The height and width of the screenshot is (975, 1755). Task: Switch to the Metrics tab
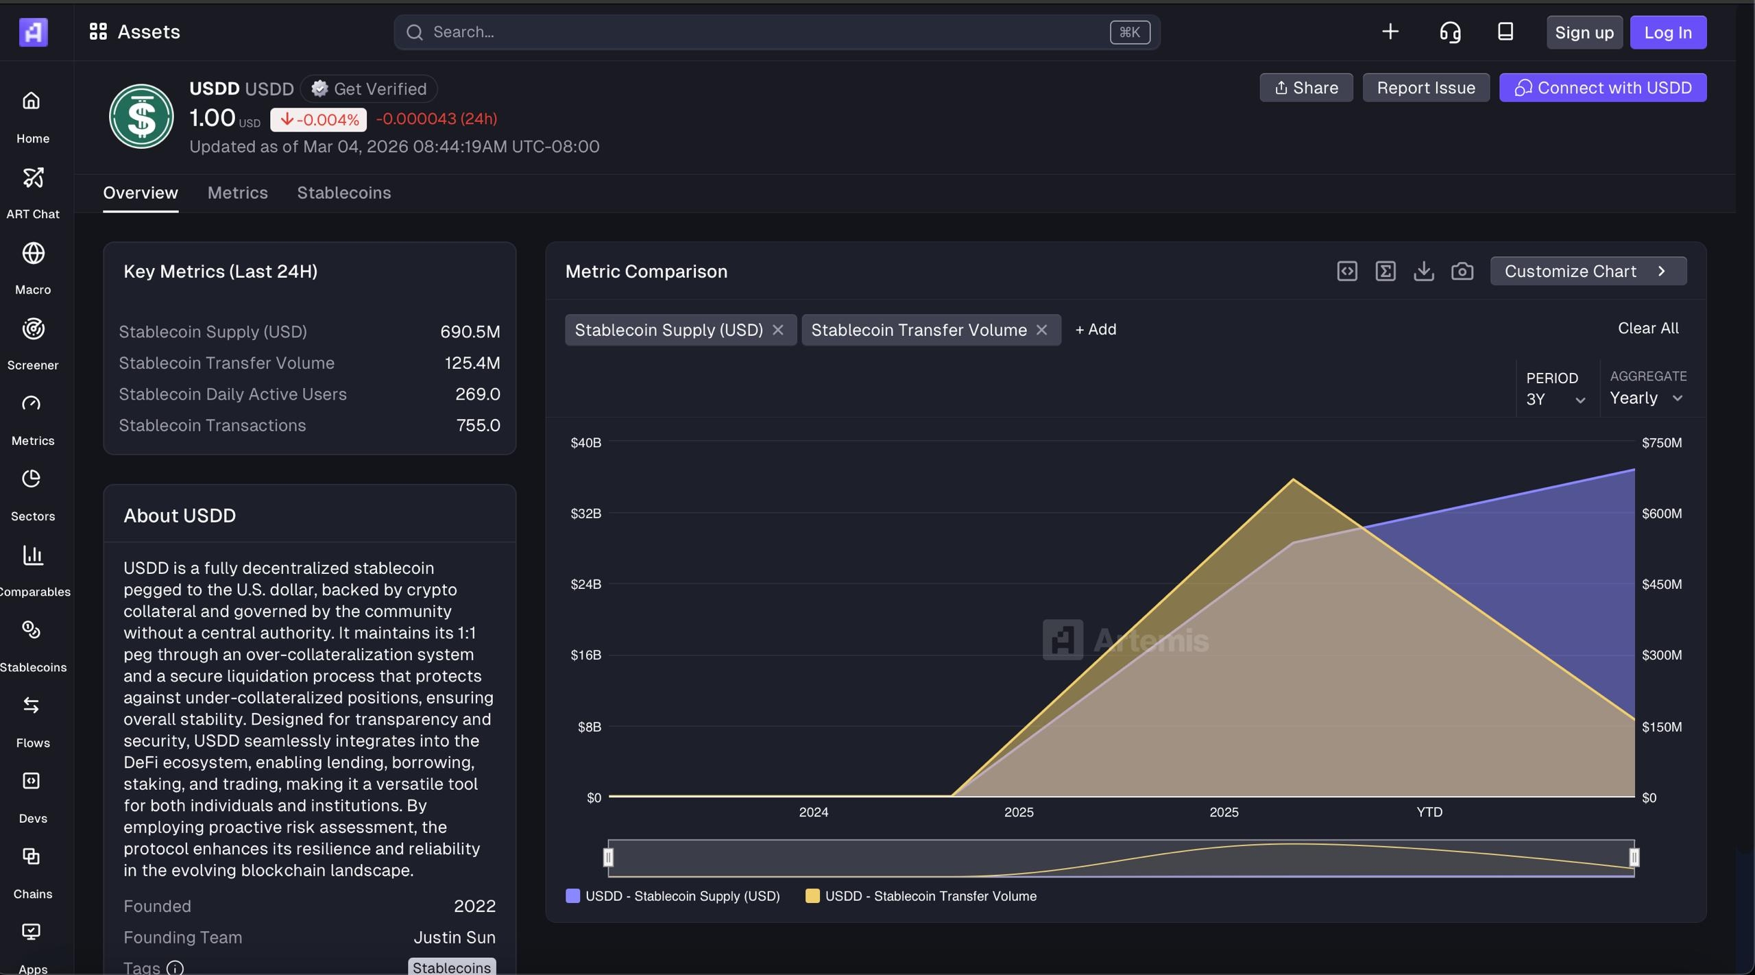point(237,193)
